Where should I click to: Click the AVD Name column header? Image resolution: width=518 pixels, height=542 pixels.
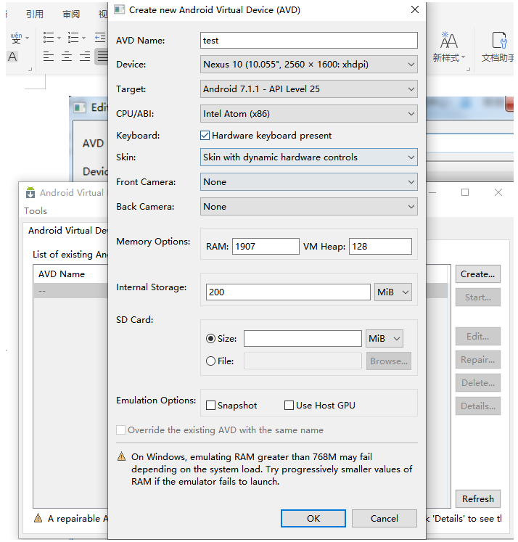pyautogui.click(x=62, y=274)
